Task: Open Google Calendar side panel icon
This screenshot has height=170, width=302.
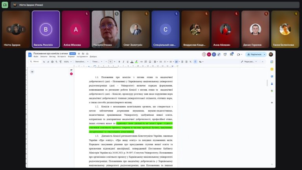Action: point(271,62)
